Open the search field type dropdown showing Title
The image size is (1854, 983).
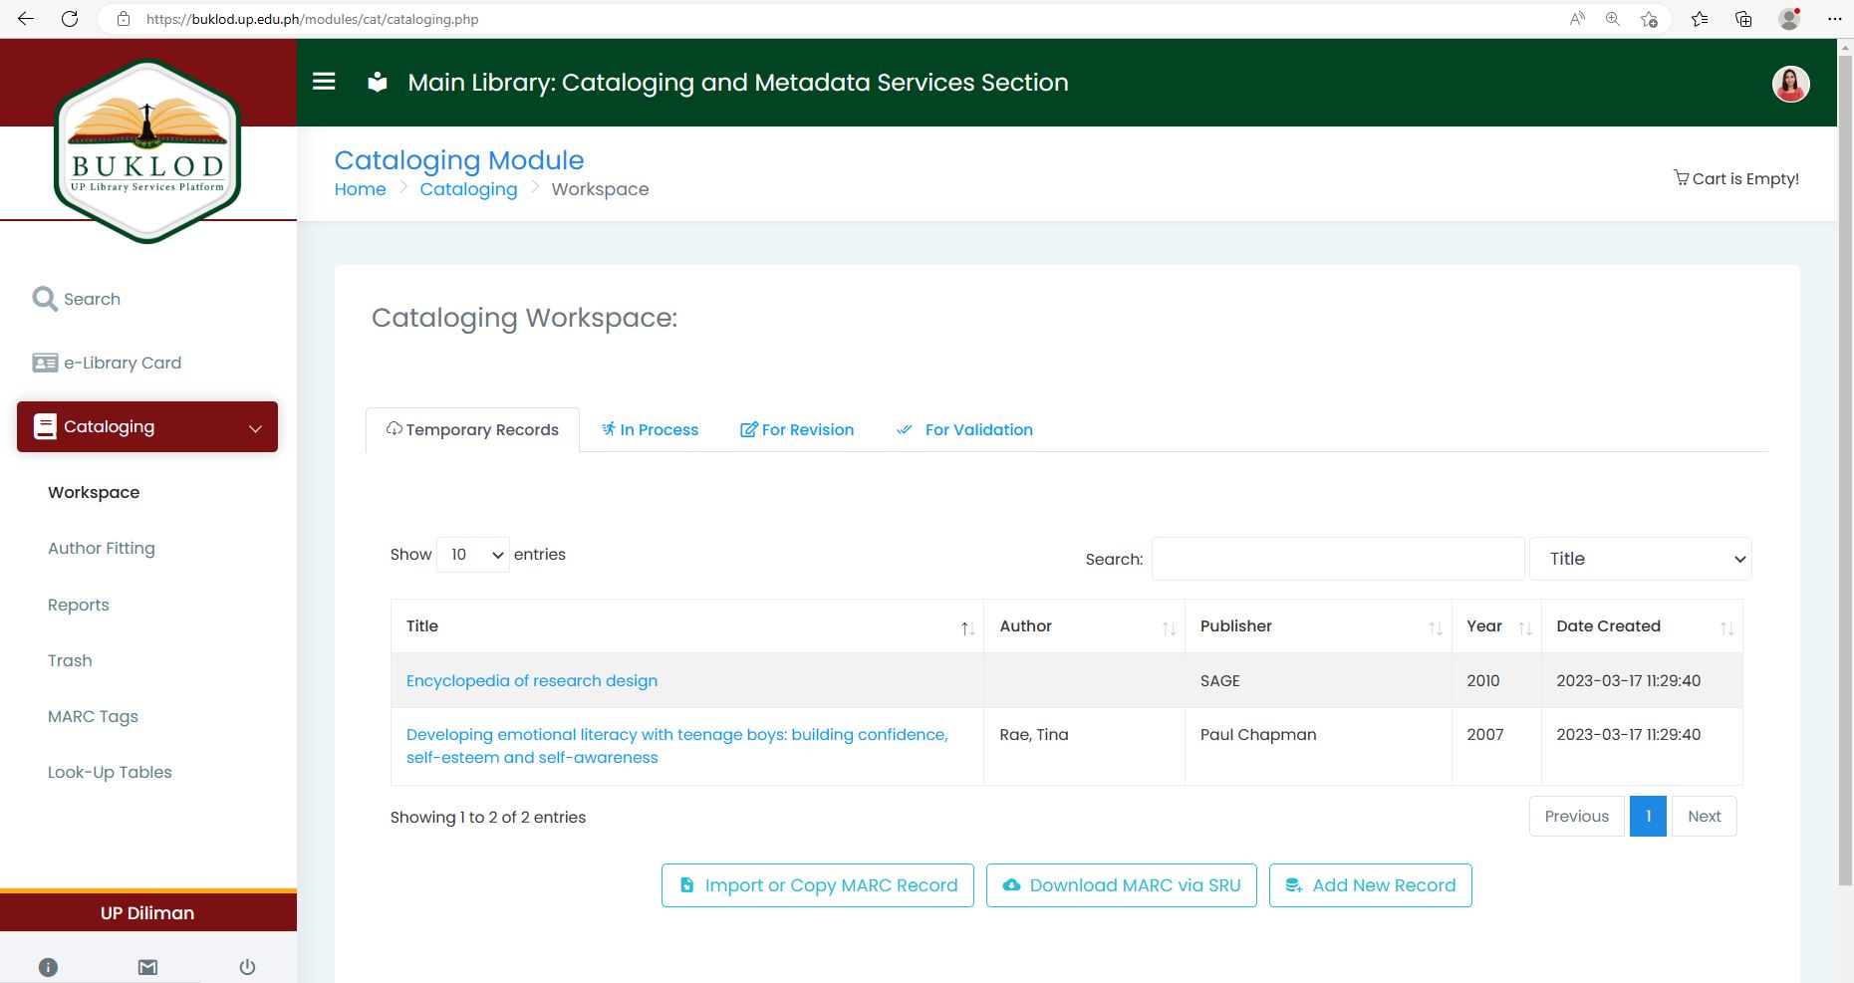click(x=1640, y=559)
